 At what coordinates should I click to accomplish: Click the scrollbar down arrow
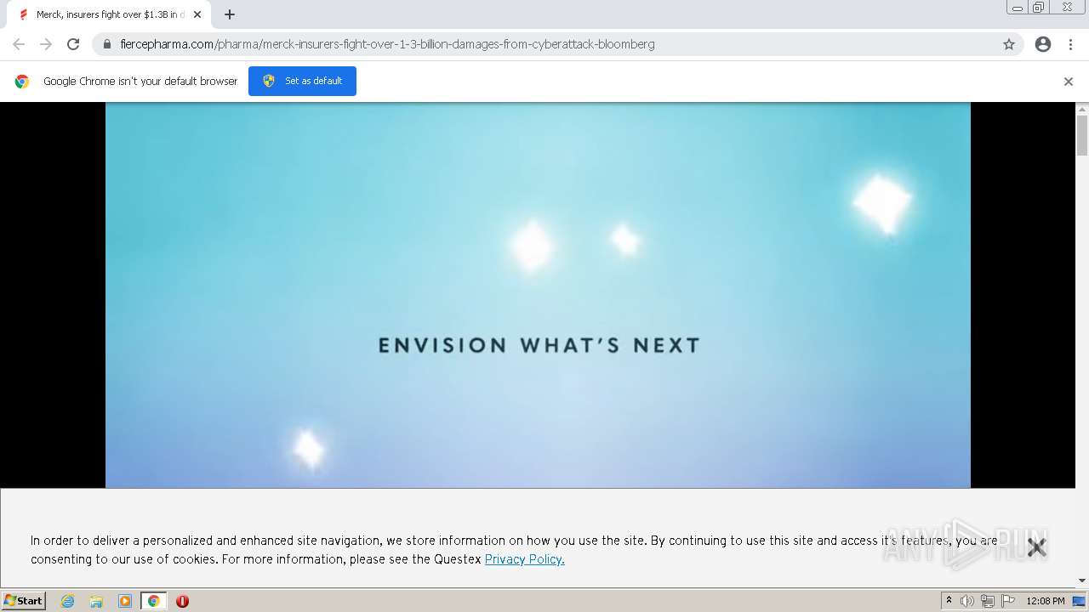(x=1082, y=581)
